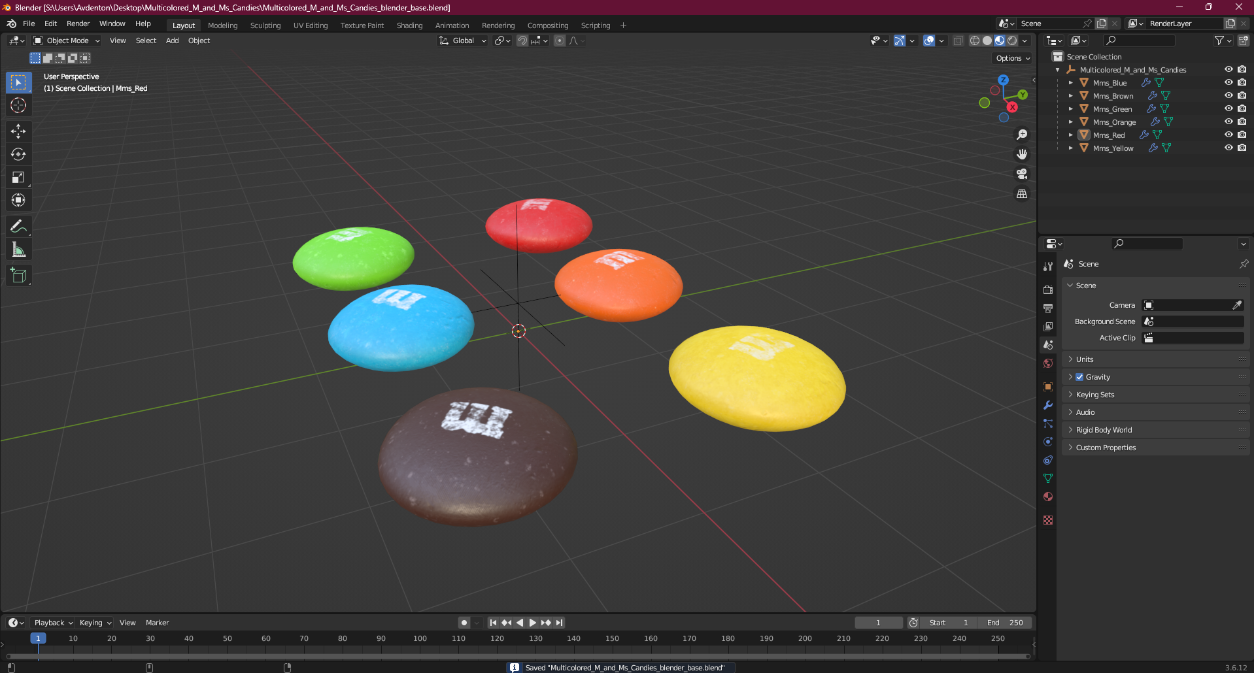Open the Object properties tab
This screenshot has width=1254, height=673.
[1048, 387]
